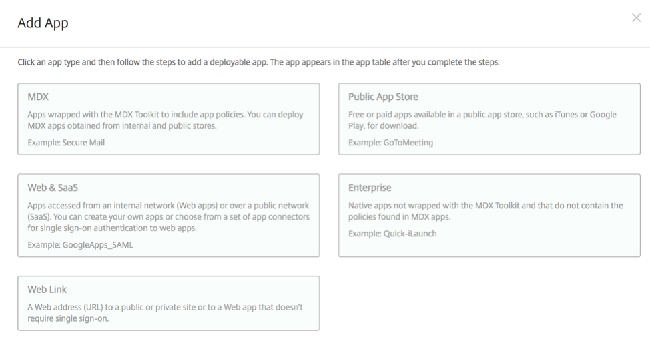
Task: Click the 'Public App Store' heading
Action: [x=383, y=97]
